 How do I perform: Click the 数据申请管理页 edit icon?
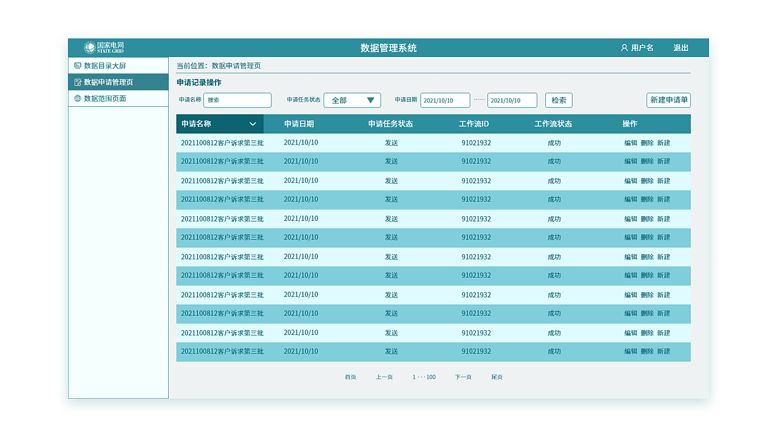(77, 82)
